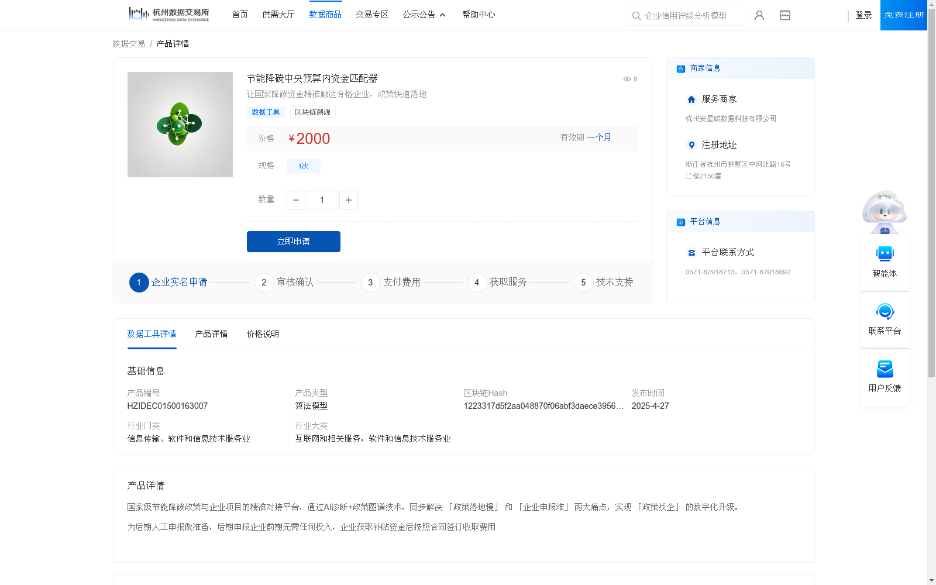The width and height of the screenshot is (936, 585).
Task: Click product title 节能降碳中央预算内资金匹配器
Action: [312, 78]
